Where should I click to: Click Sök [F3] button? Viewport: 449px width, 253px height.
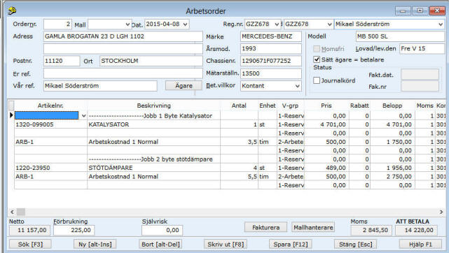(x=30, y=245)
